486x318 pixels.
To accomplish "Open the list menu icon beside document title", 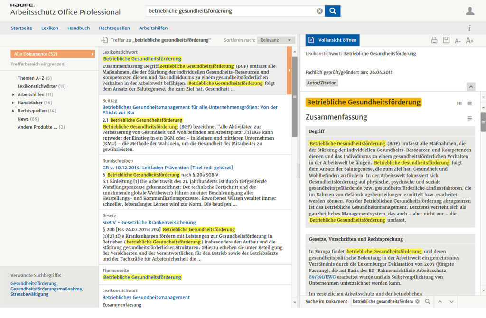I will 469,103.
